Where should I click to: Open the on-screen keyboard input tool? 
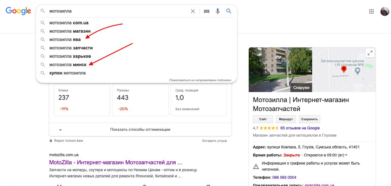tap(207, 11)
